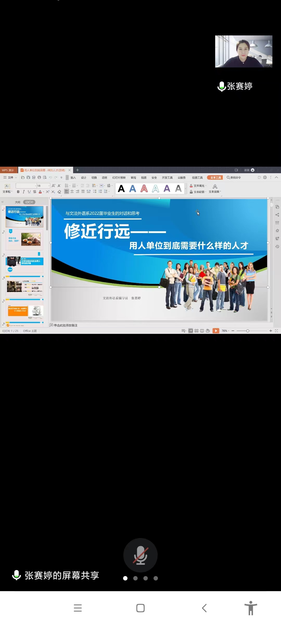Open the font name dropdown box

[26, 186]
